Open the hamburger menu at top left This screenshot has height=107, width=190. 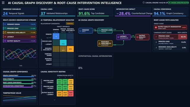point(3,3)
